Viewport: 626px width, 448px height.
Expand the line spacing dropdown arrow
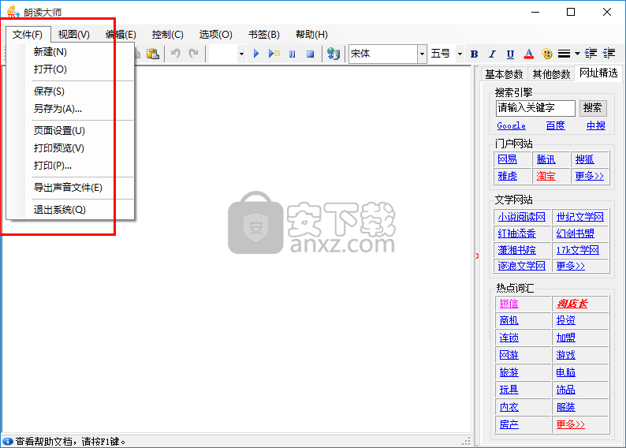[x=577, y=54]
